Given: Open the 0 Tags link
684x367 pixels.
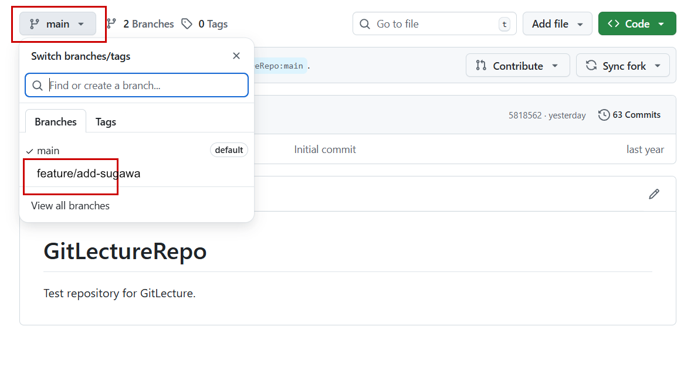Looking at the screenshot, I should 205,24.
